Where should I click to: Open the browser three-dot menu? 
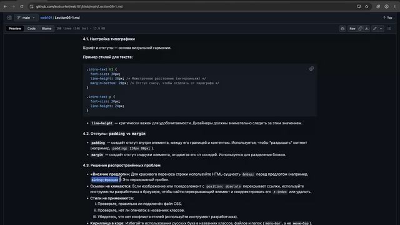[394, 7]
